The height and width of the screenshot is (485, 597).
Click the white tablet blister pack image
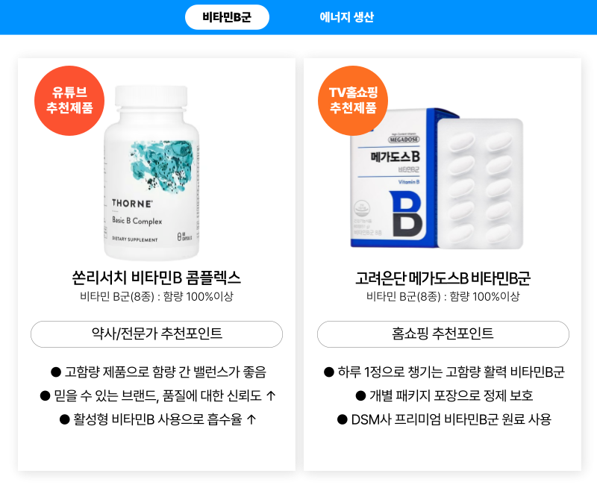point(480,184)
